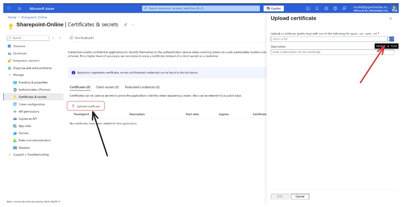Click the Description column header

tap(137, 114)
